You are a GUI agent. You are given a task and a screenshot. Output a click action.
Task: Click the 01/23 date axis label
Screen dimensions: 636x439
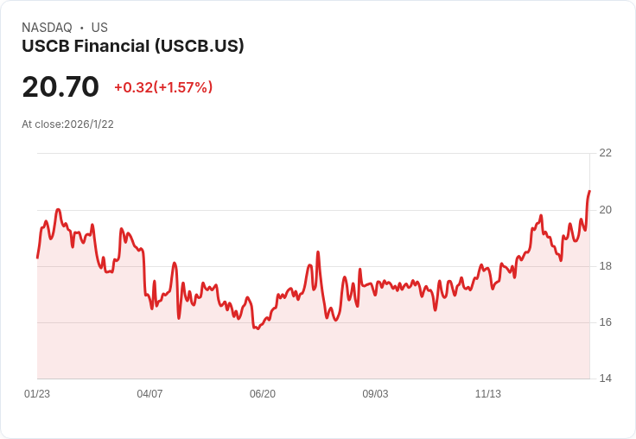click(37, 393)
